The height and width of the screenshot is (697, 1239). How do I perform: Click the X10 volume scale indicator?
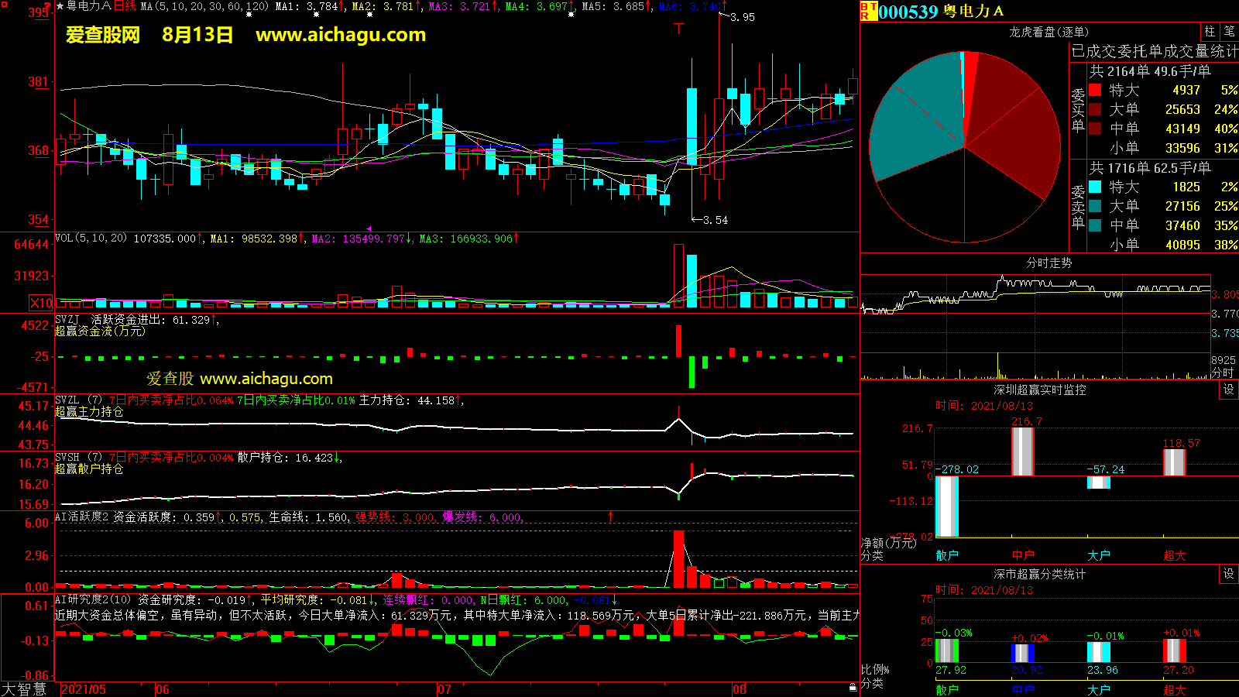click(41, 303)
